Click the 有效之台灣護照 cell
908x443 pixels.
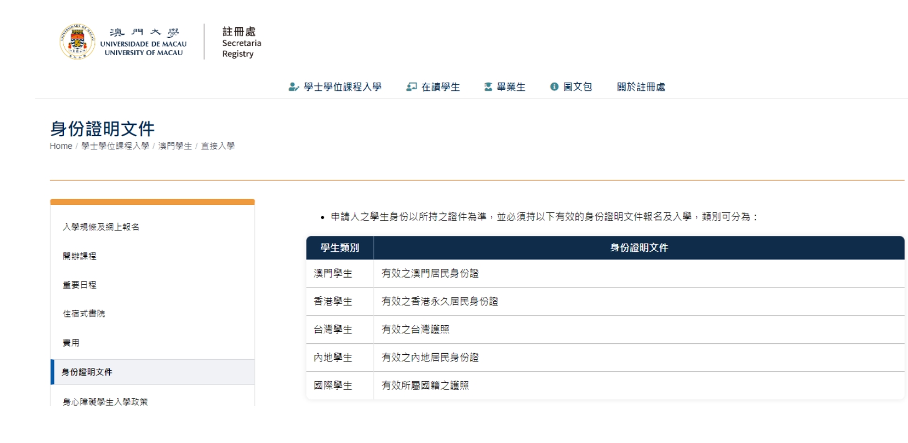[639, 329]
